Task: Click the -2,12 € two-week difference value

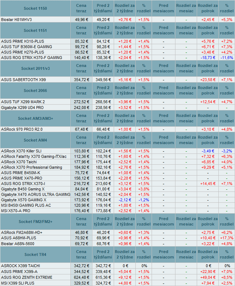Action: click(x=125, y=200)
